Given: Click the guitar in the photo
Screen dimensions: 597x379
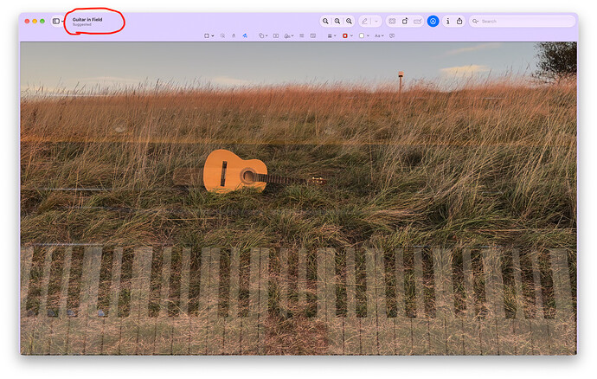Looking at the screenshot, I should coord(235,171).
